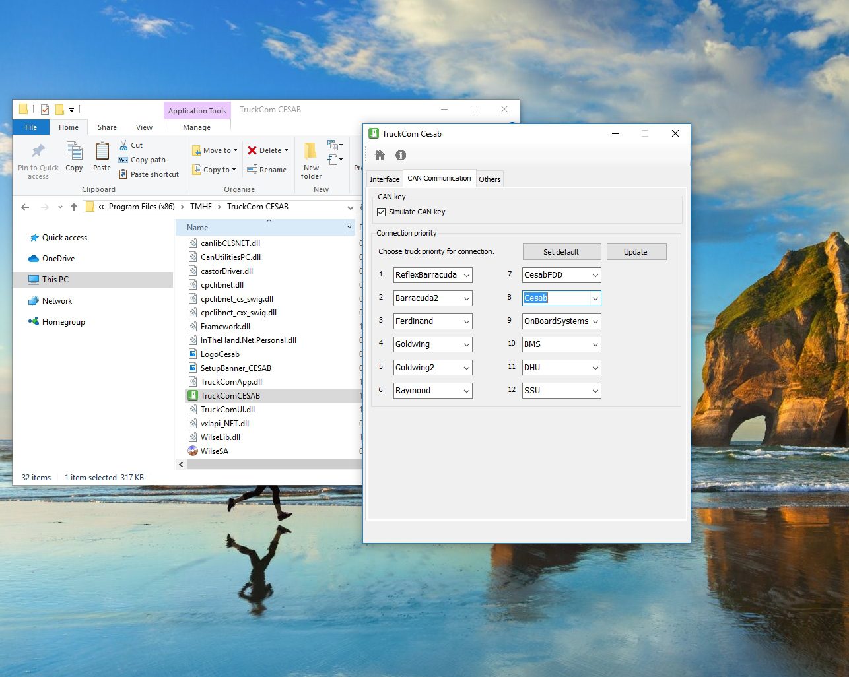Image resolution: width=849 pixels, height=677 pixels.
Task: Select the TruckComUI.dll file
Action: click(x=228, y=410)
